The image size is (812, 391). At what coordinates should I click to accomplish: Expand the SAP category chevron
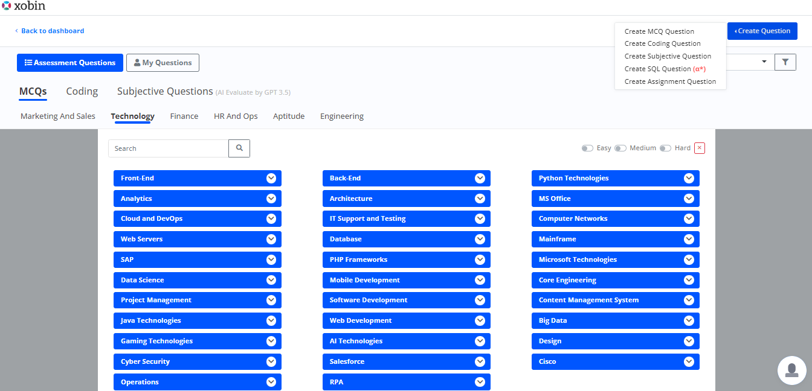(271, 259)
